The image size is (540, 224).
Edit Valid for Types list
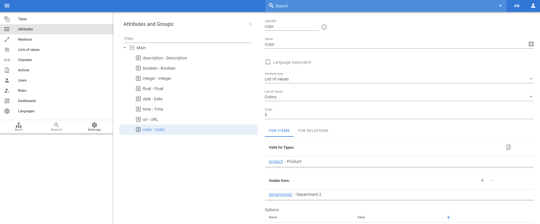coord(508,147)
